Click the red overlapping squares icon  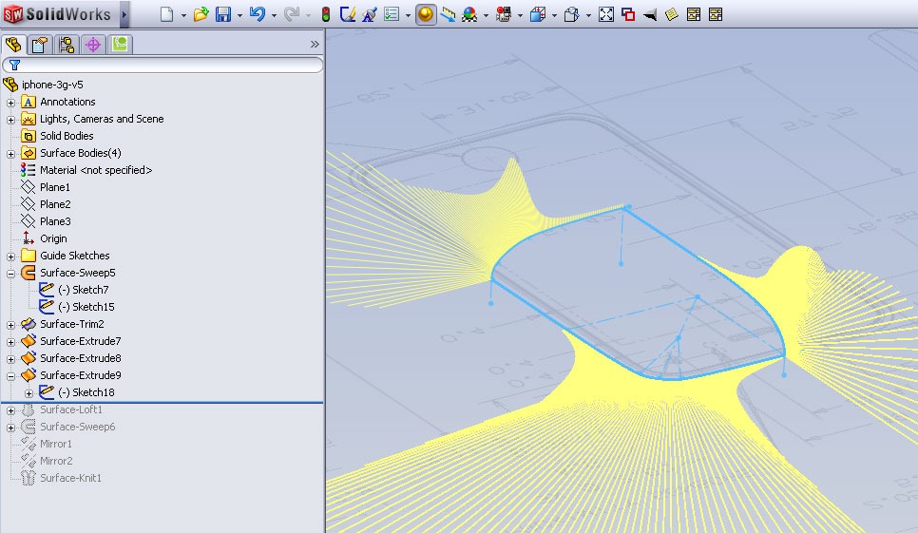[628, 14]
